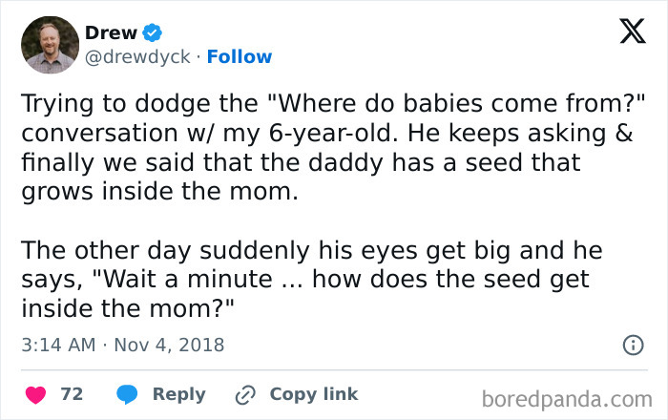The image size is (668, 420).
Task: Click the 72 likes count
Action: click(72, 394)
